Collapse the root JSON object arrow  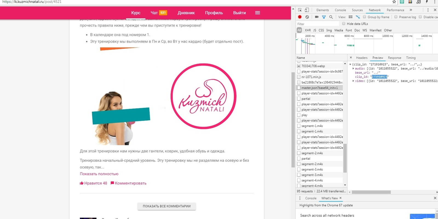pos(350,64)
